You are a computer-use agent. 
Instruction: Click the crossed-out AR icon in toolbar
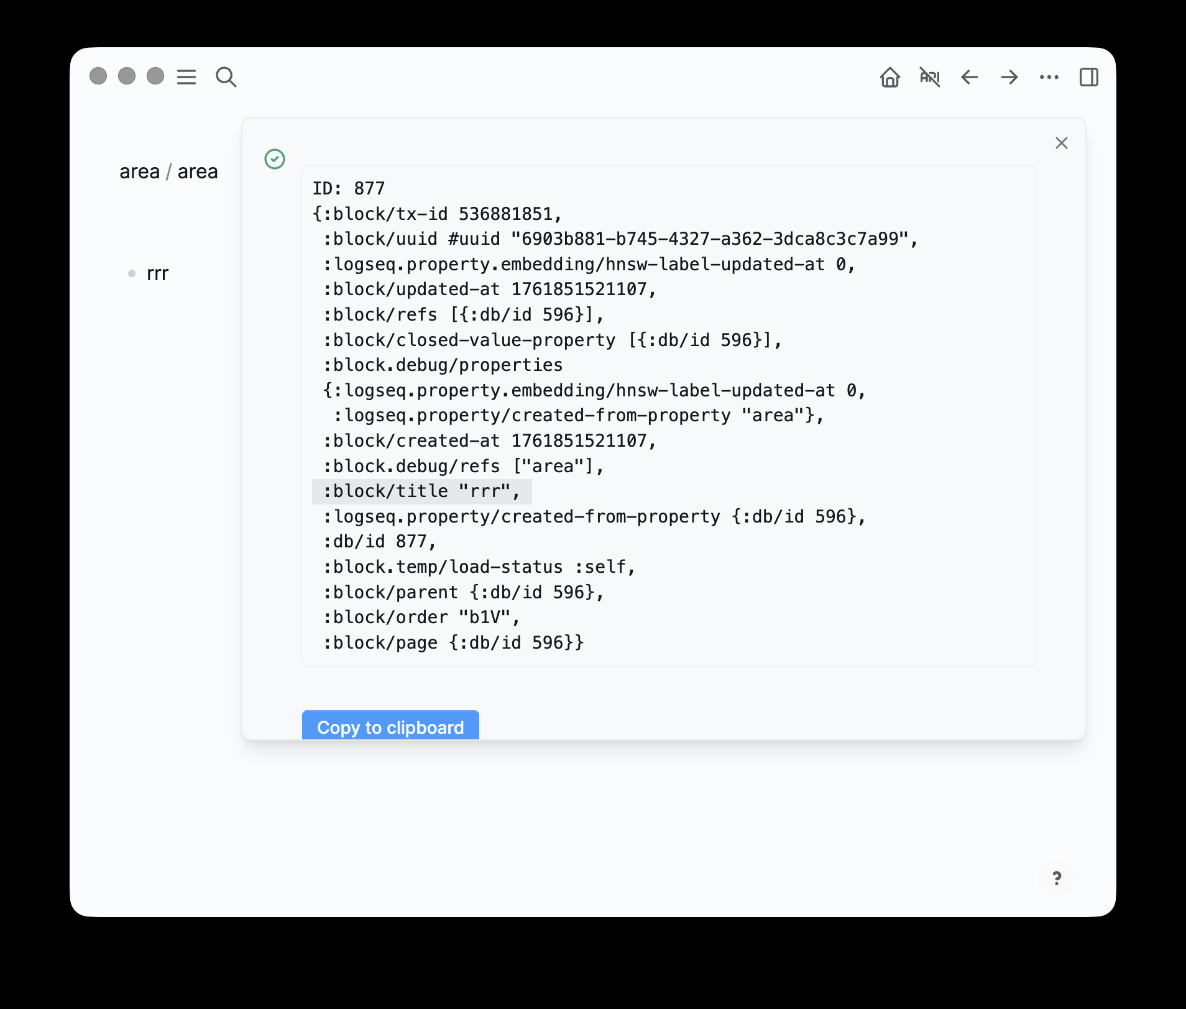pos(929,77)
